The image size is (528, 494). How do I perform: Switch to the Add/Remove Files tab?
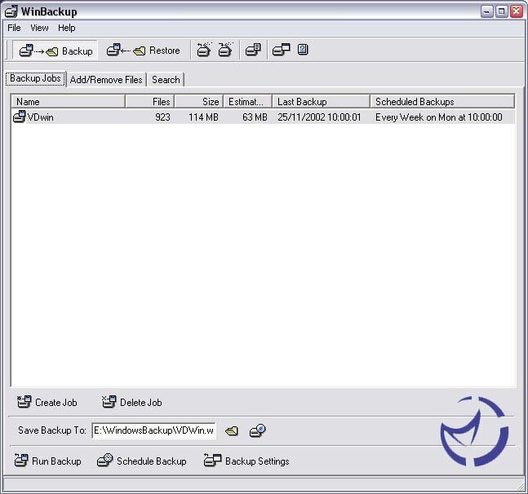tap(106, 80)
